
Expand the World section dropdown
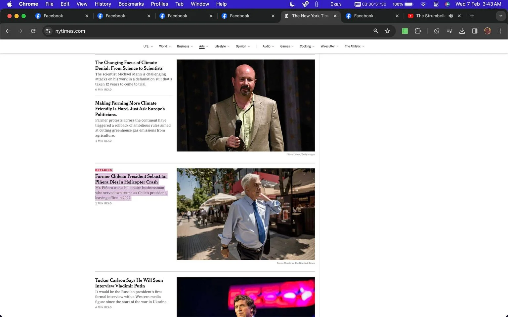pos(165,46)
